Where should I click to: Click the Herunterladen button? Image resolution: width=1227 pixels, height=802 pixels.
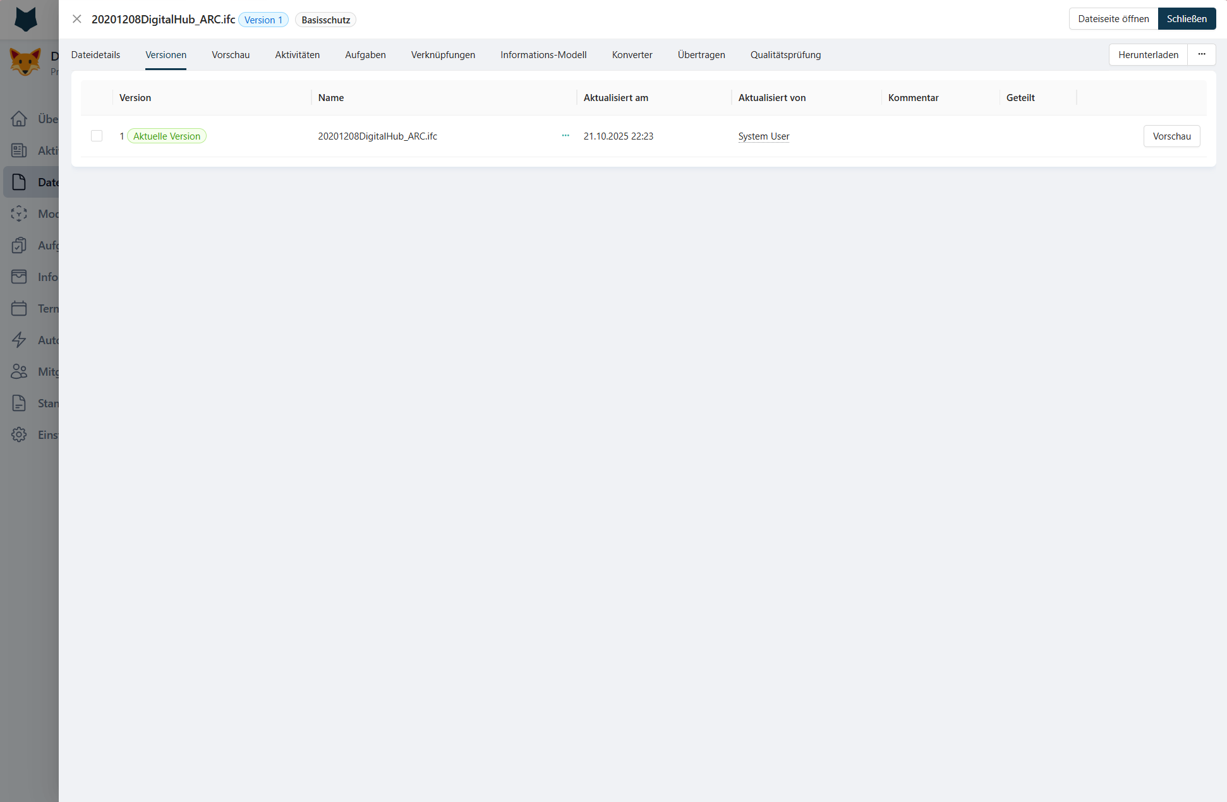pos(1148,54)
